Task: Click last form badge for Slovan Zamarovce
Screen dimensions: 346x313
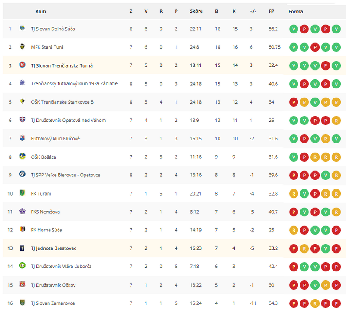Action: pyautogui.click(x=336, y=304)
